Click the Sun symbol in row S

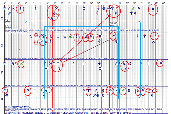click(x=58, y=37)
